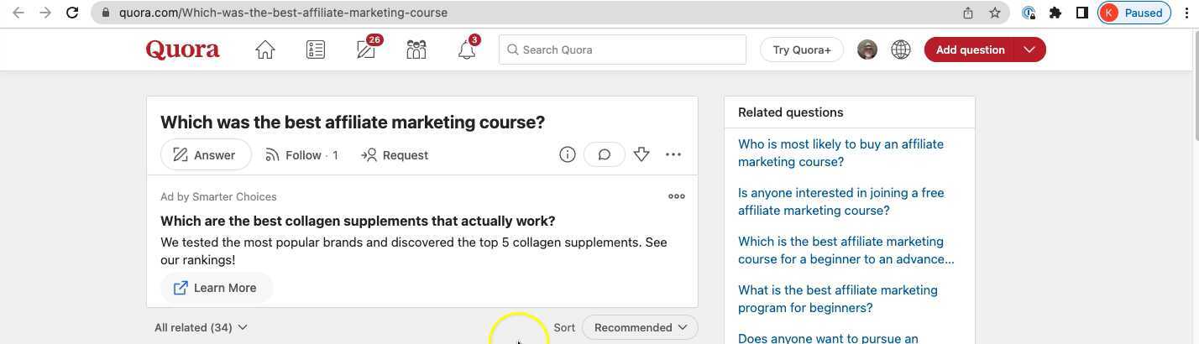Expand the All related (34) filter
Viewport: 1199px width, 344px height.
(201, 327)
